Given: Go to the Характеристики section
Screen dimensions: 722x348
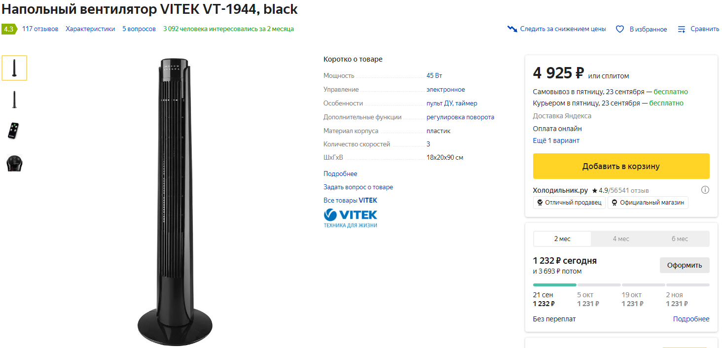Looking at the screenshot, I should tap(90, 29).
